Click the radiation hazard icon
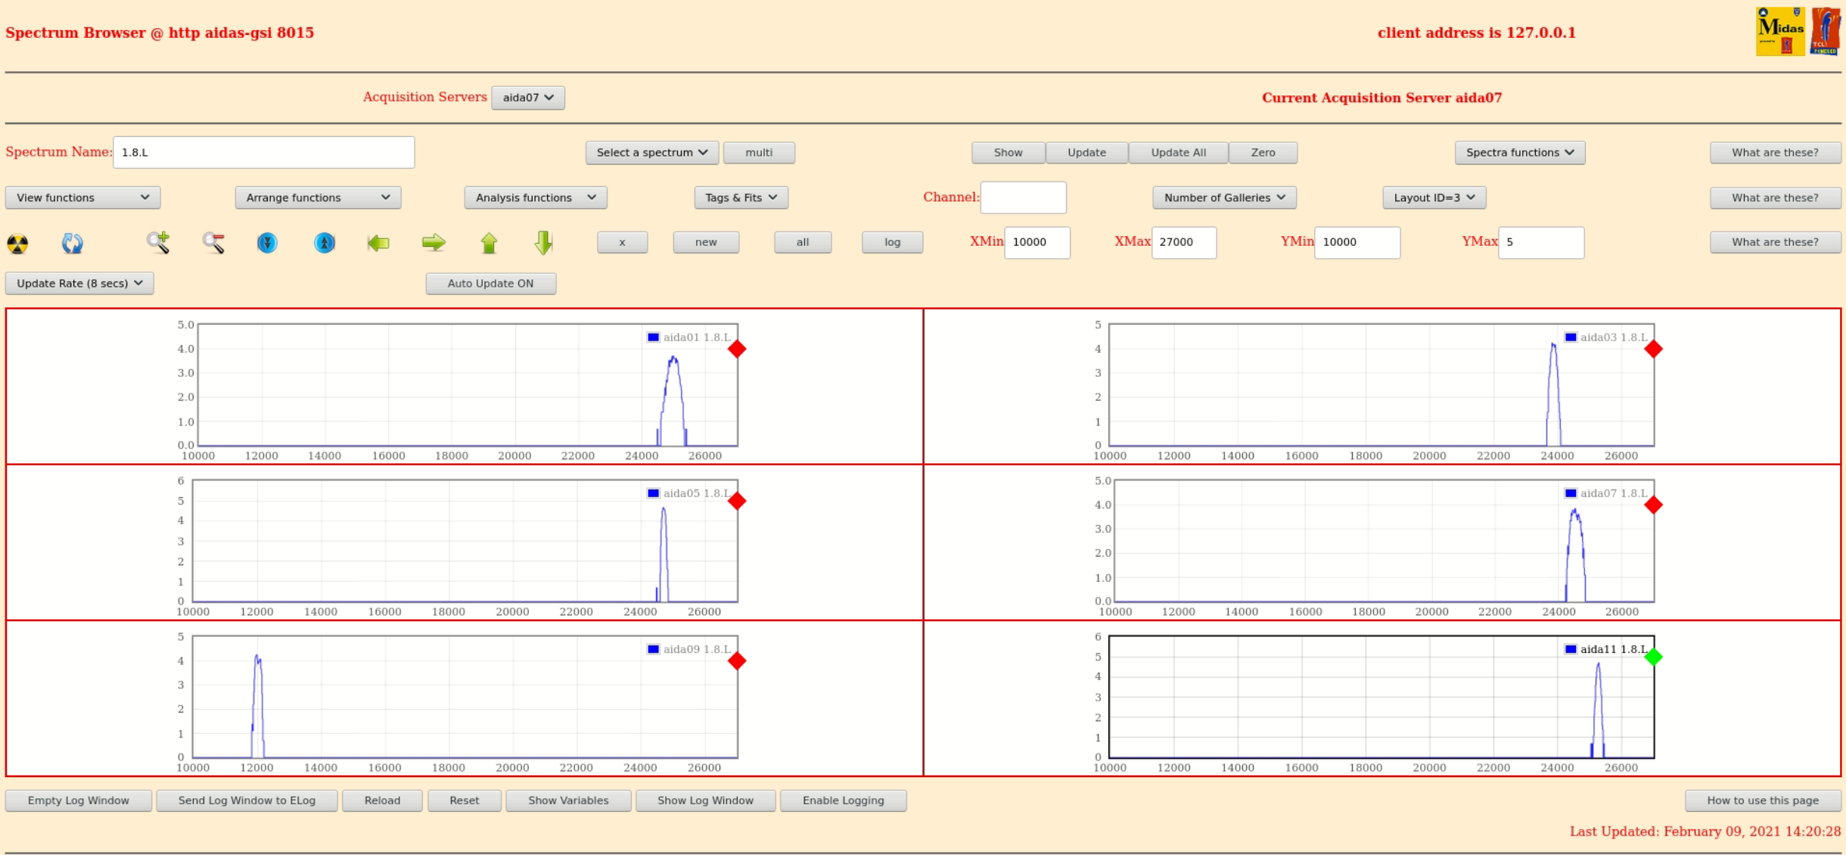Screen dimensions: 1846x855 (x=17, y=244)
